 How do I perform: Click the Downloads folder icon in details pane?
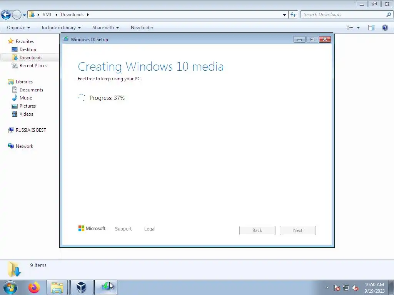[14, 269]
